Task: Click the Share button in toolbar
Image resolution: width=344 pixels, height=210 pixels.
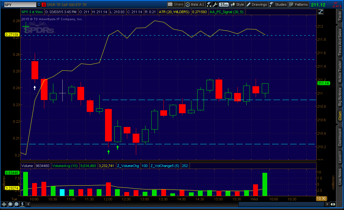Action: point(175,4)
